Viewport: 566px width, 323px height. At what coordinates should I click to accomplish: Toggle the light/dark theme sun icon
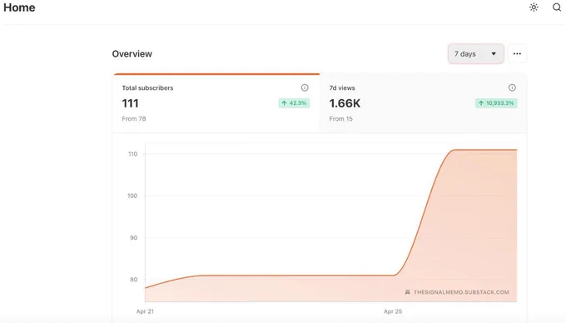click(534, 7)
